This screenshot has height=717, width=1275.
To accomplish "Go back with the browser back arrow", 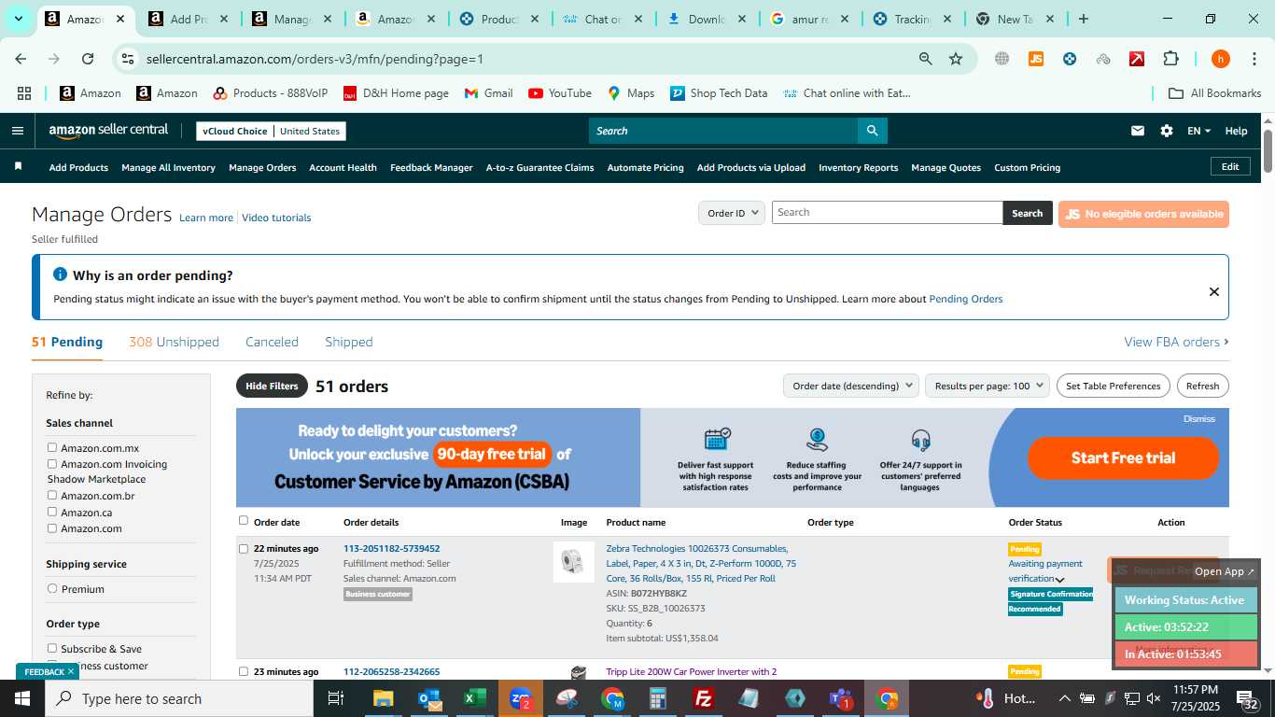I will click(x=21, y=59).
